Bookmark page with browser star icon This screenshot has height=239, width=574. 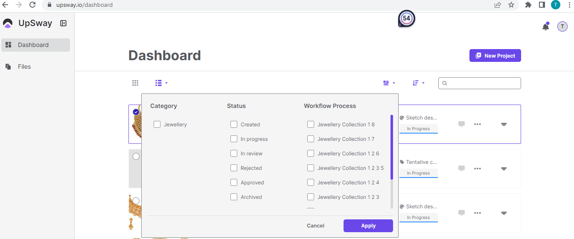click(x=511, y=5)
